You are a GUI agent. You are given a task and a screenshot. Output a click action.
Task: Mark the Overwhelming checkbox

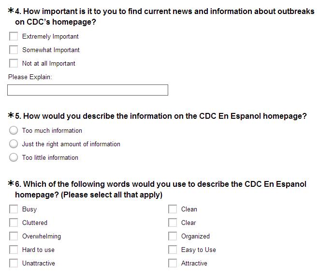pos(14,236)
